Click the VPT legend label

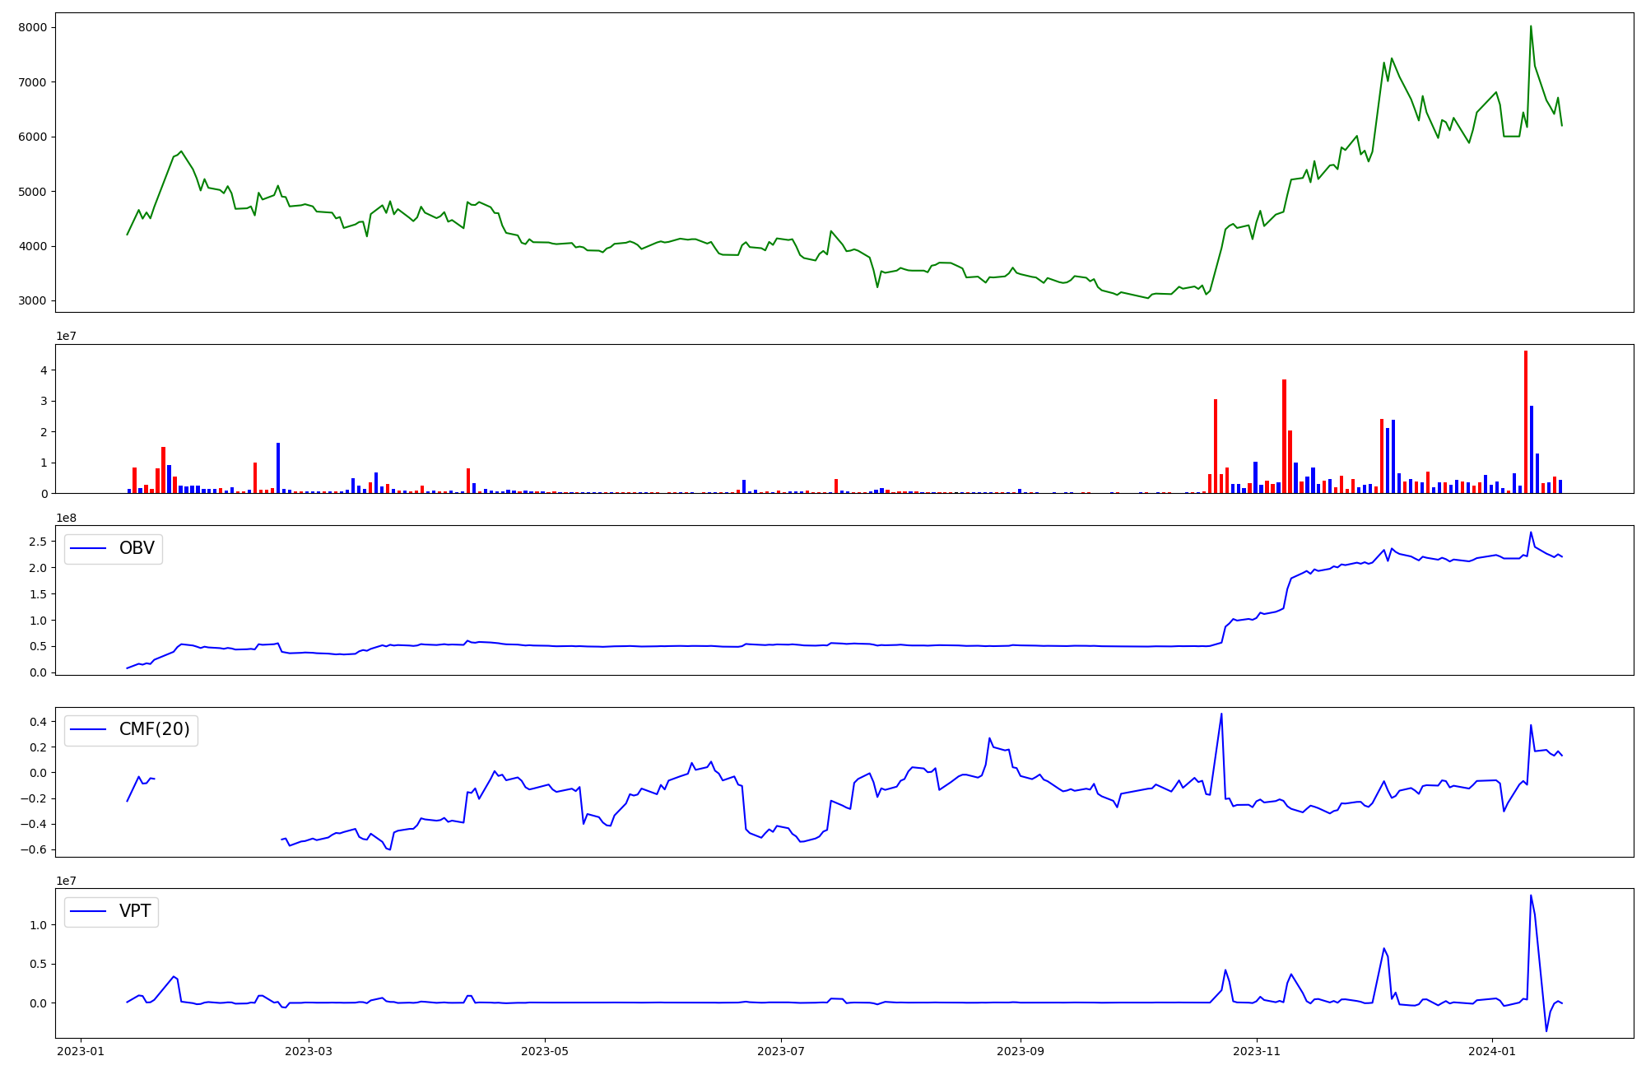(x=135, y=911)
